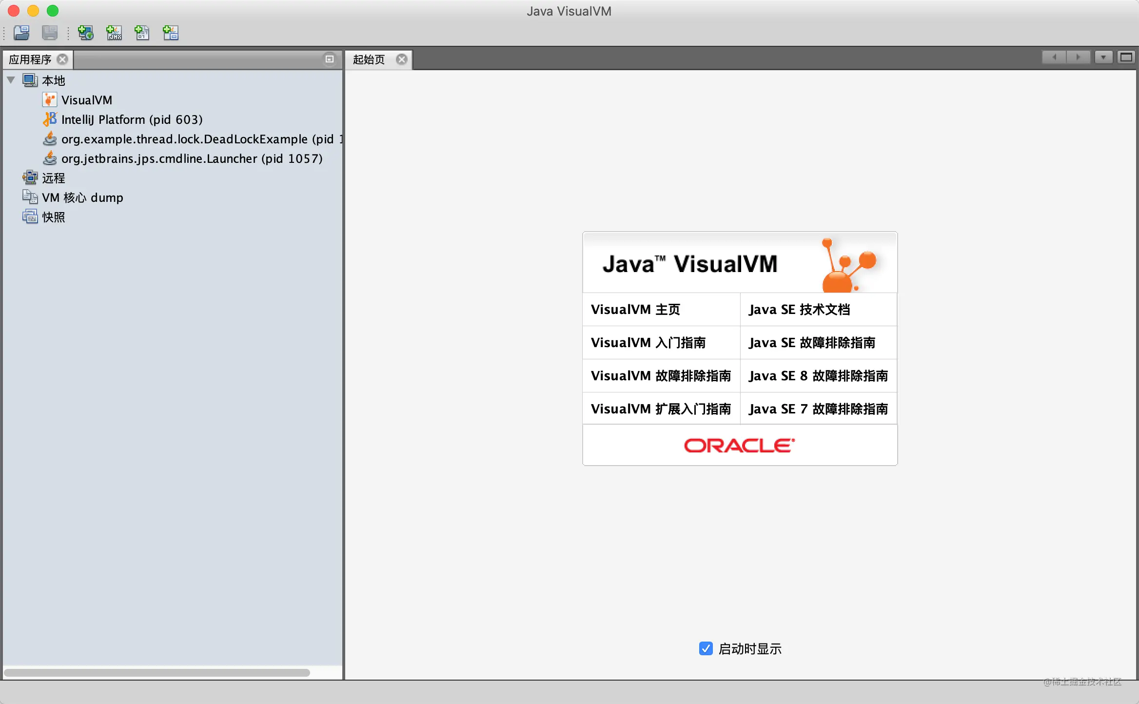Uncheck the 启动时显示 checkbox
The width and height of the screenshot is (1139, 704).
click(x=706, y=648)
